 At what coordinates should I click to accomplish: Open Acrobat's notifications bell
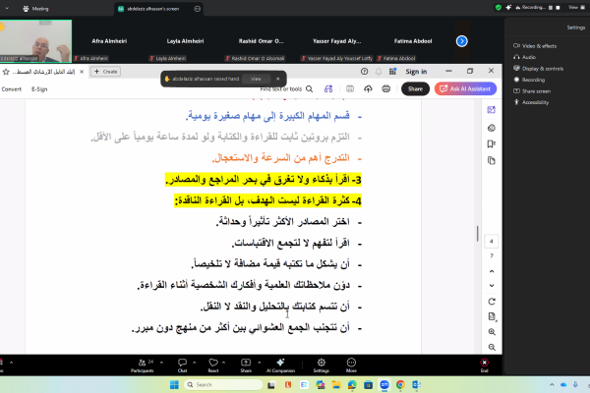pyautogui.click(x=379, y=72)
